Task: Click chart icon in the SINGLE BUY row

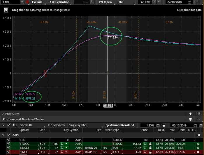Action: [x=15, y=148]
